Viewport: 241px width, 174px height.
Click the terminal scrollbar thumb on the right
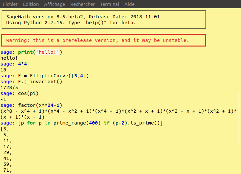click(x=239, y=119)
